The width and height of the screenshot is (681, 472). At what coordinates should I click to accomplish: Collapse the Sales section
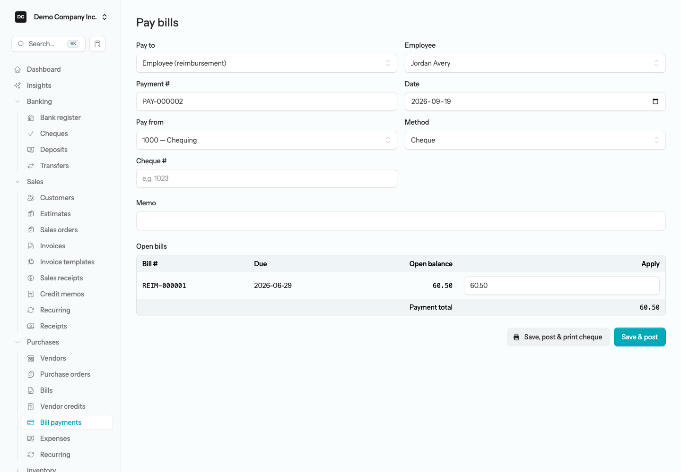coord(17,182)
